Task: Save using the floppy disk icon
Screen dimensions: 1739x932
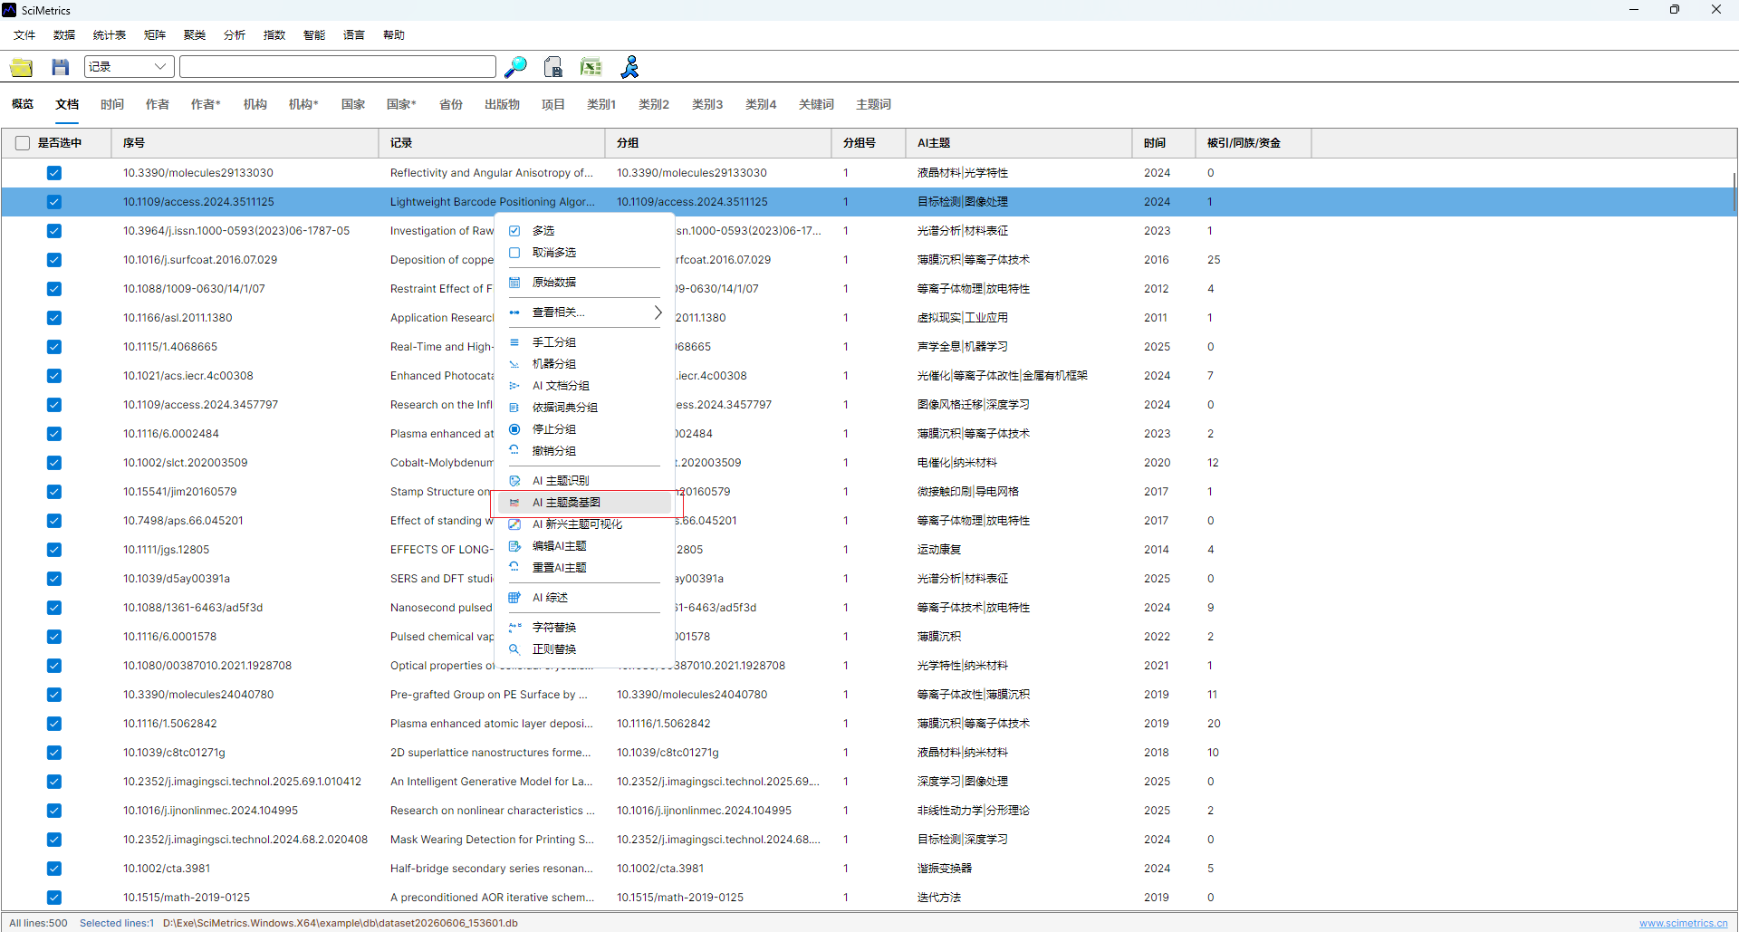Action: [x=61, y=67]
